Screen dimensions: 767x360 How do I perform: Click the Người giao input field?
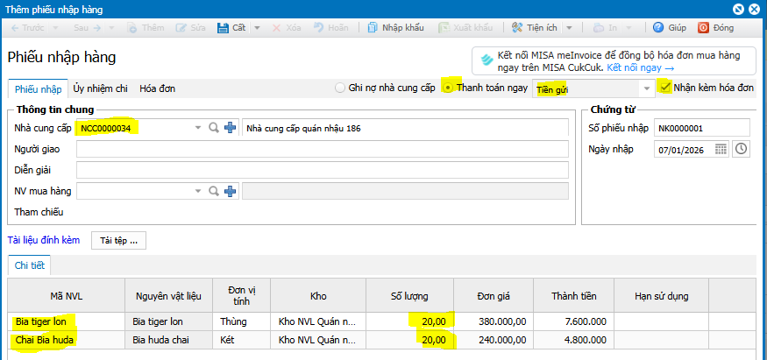click(323, 149)
